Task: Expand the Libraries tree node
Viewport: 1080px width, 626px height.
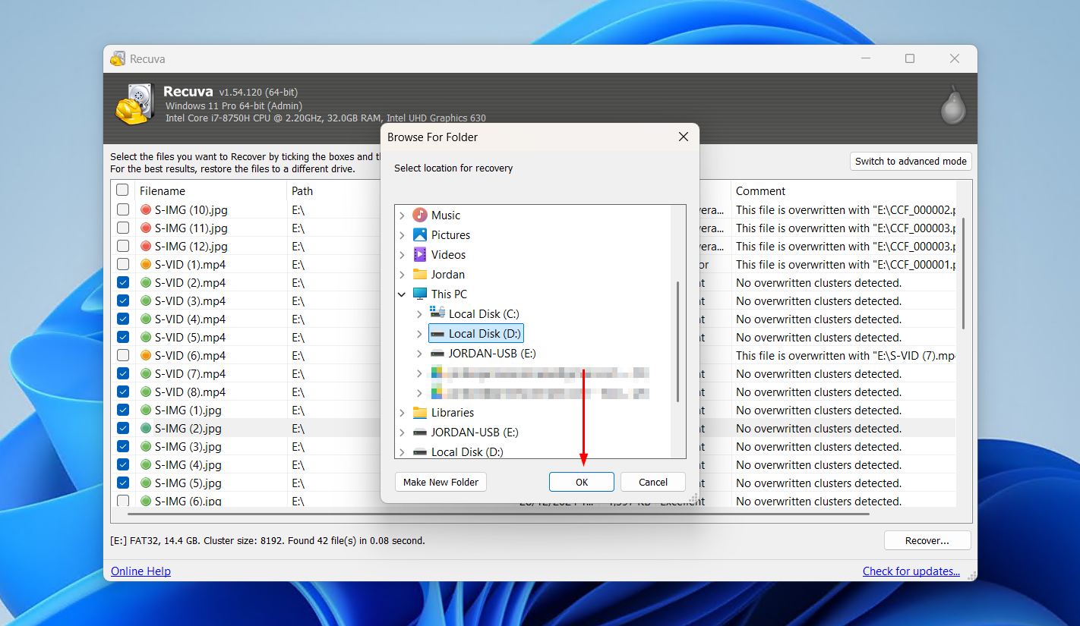Action: point(402,413)
